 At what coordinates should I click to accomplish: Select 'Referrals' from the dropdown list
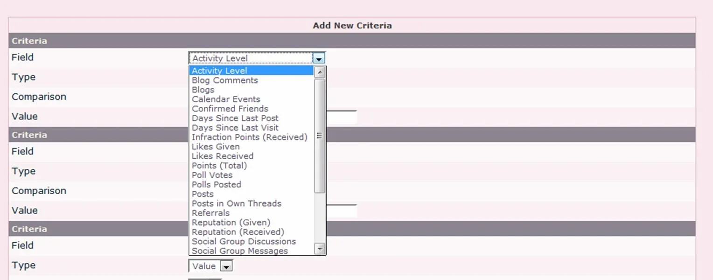point(252,213)
